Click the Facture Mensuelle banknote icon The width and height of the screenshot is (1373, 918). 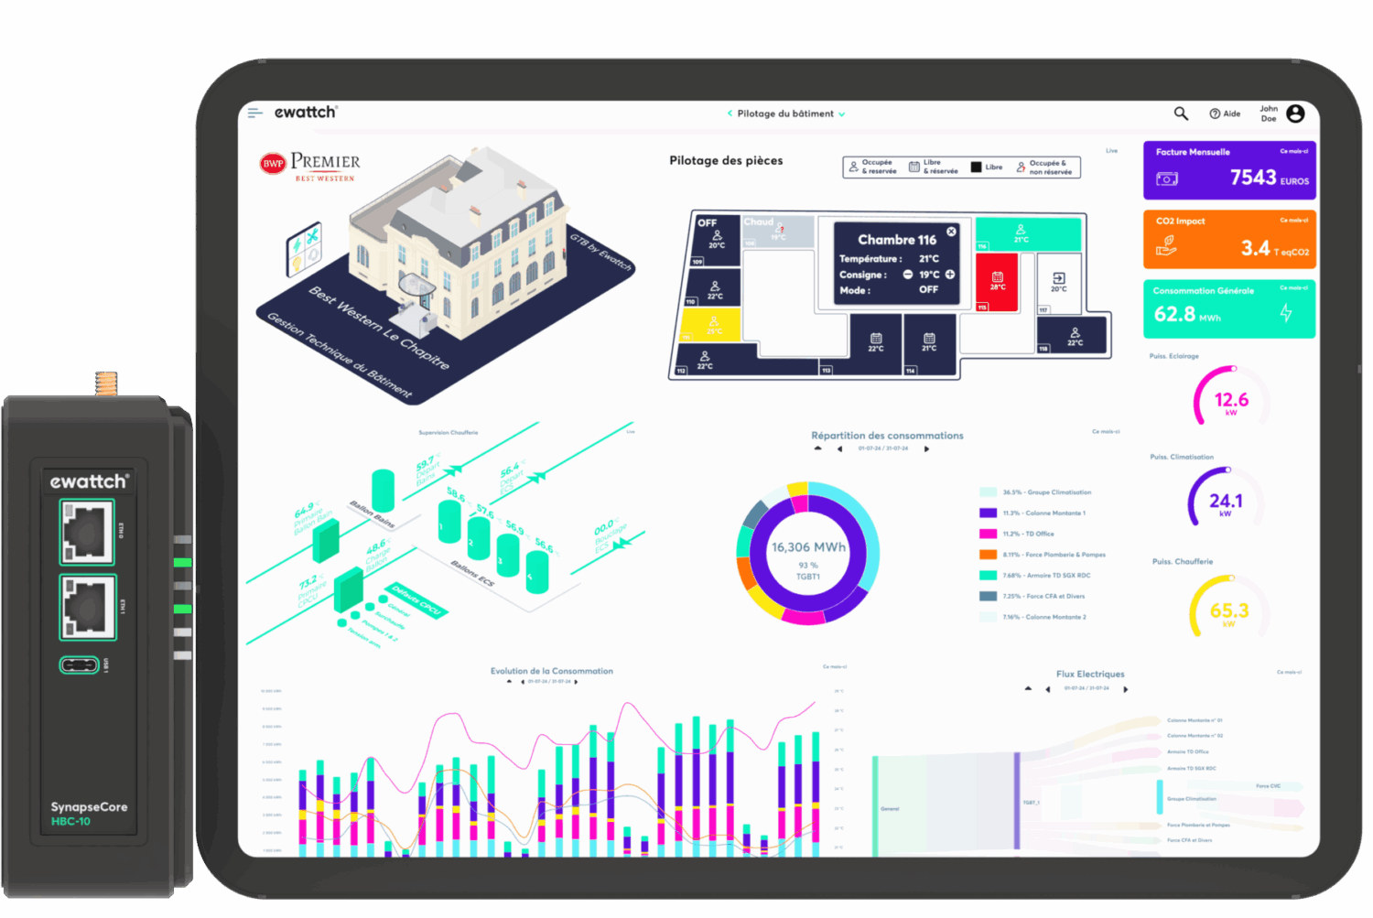tap(1167, 178)
